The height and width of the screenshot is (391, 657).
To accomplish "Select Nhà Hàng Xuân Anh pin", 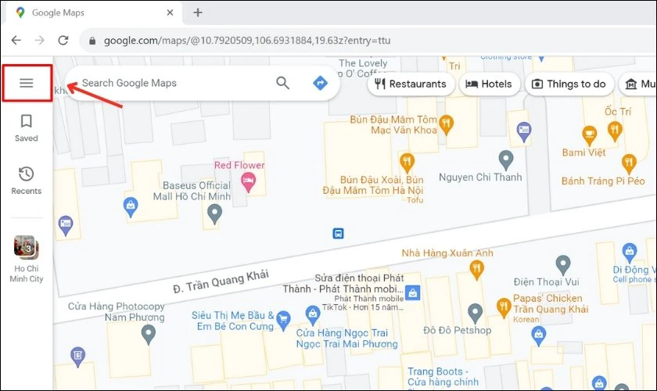I will [476, 270].
